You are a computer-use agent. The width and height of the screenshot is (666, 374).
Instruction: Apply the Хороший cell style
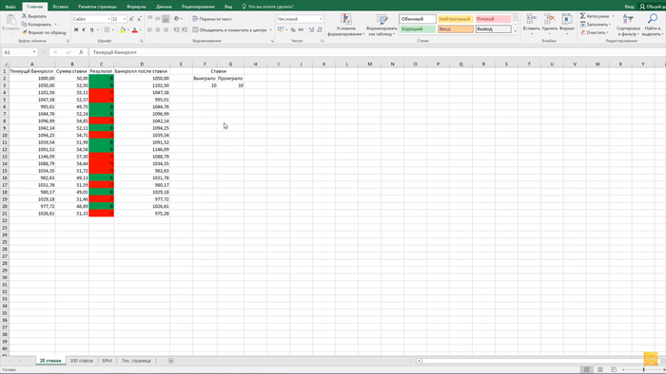[418, 28]
